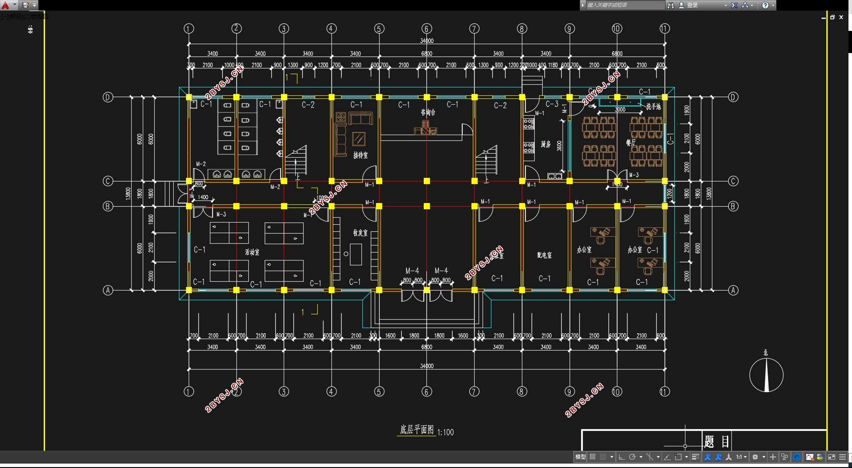Open the 1:1 annotation scale dropdown
This screenshot has width=852, height=468.
(742, 457)
